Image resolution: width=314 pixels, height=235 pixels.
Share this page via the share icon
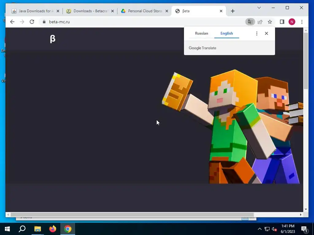click(260, 22)
